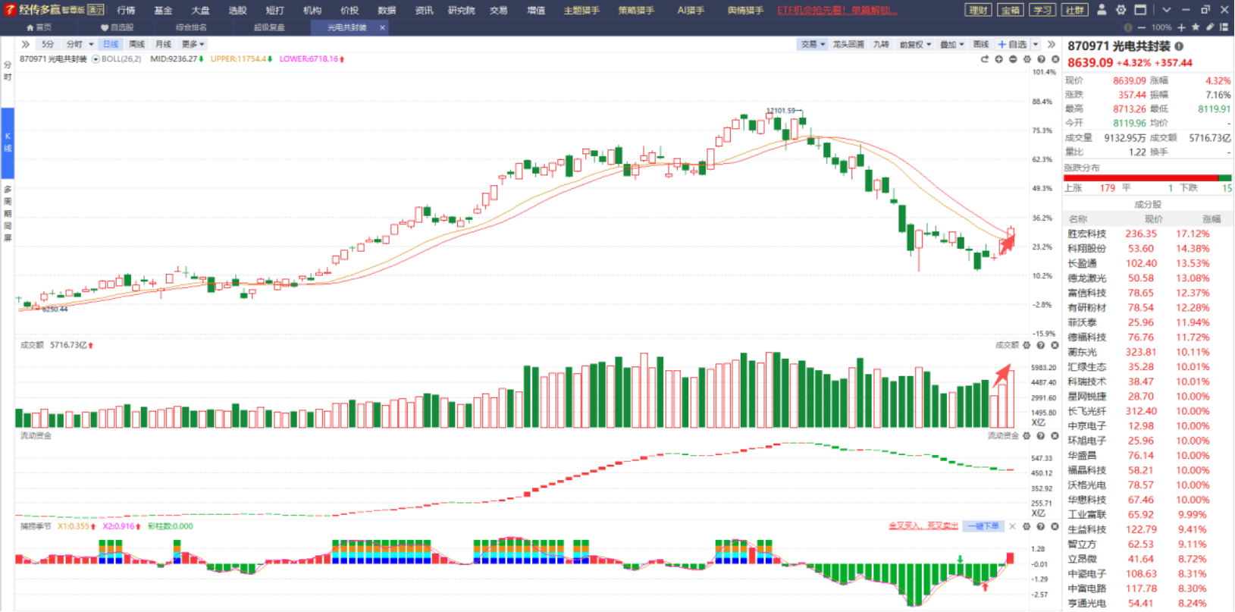Toggle the 九转 indicator overlay
Image resolution: width=1235 pixels, height=612 pixels.
coord(881,45)
